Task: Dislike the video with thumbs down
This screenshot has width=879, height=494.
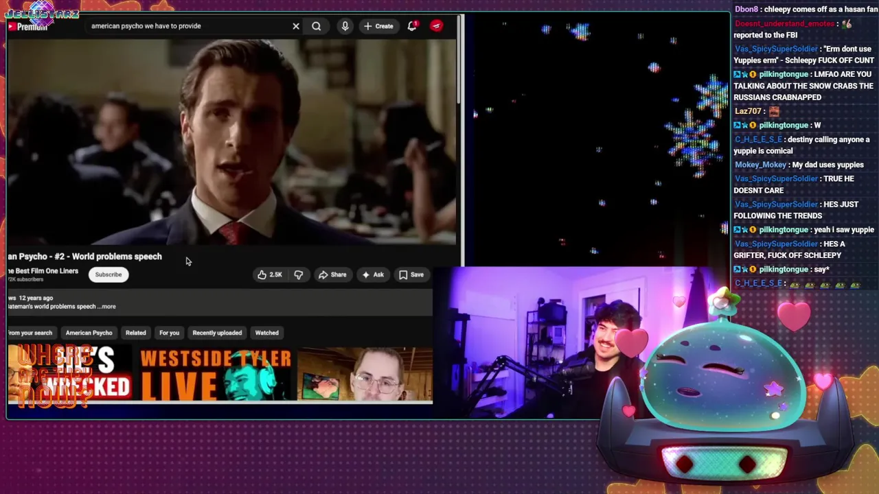Action: pyautogui.click(x=299, y=274)
